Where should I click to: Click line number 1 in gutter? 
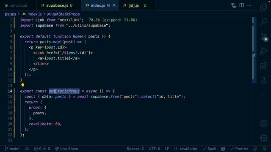(11, 20)
